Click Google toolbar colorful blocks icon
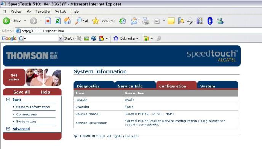 point(101,38)
